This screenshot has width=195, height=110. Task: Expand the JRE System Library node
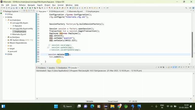pos(6,40)
